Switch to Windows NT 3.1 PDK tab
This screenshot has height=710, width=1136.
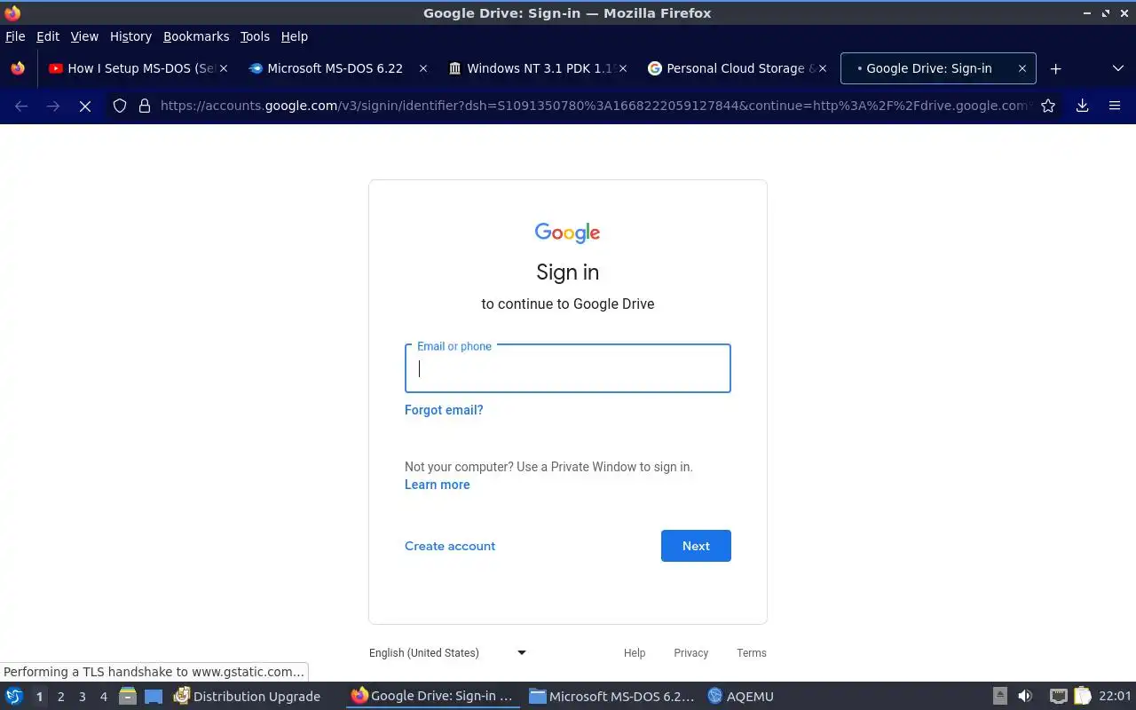[x=538, y=68]
